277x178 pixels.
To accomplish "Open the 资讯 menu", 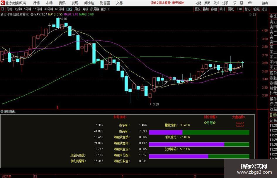I will pos(62,3).
